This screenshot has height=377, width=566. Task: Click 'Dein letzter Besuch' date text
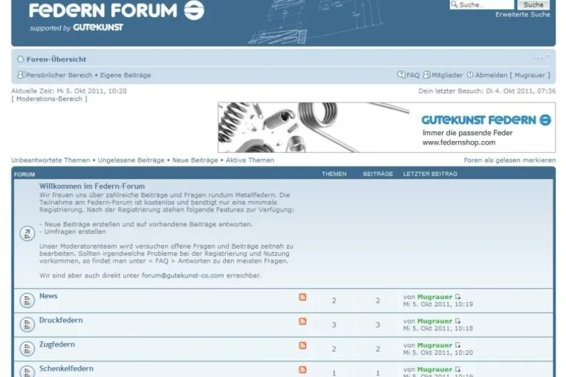487,91
